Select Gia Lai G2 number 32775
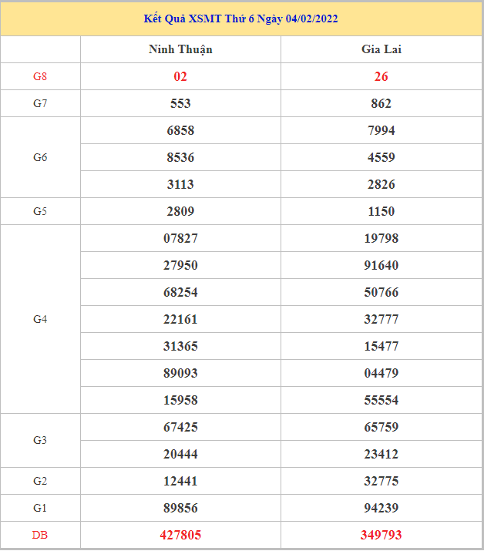The image size is (484, 551). [381, 481]
